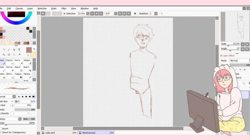Viewport: 250px width, 140px height.
Task: Select the Lasso selection tool
Action: pos(4,50)
